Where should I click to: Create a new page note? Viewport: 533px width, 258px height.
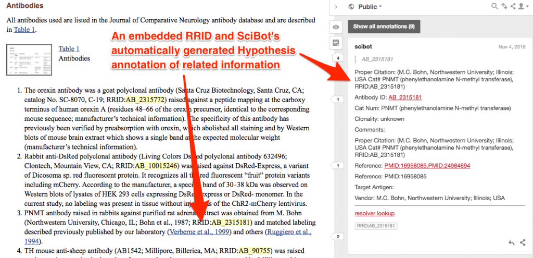(336, 42)
